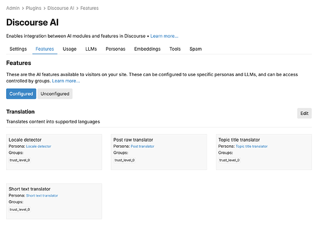Viewport: 319px width, 225px height.
Task: Click the Post raw translator card title
Action: coord(133,140)
